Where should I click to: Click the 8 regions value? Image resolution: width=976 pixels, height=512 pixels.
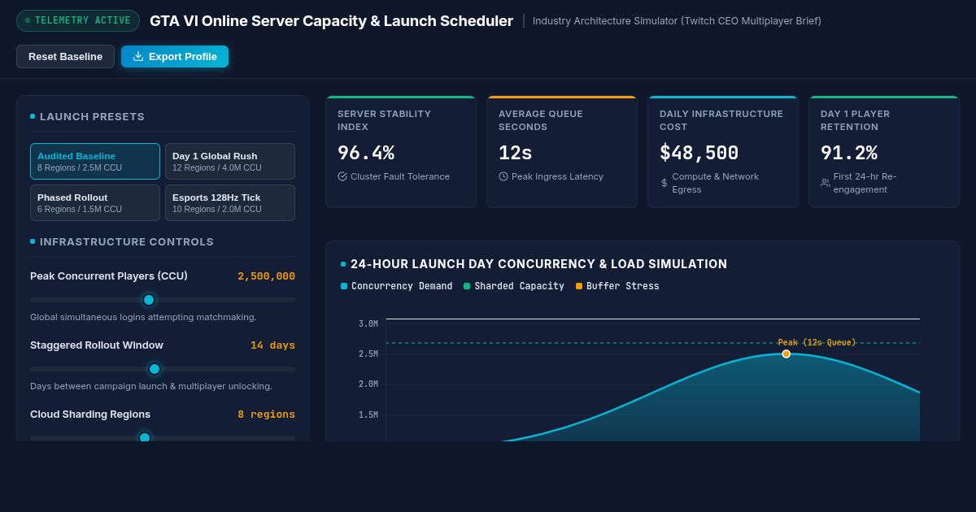click(x=267, y=414)
